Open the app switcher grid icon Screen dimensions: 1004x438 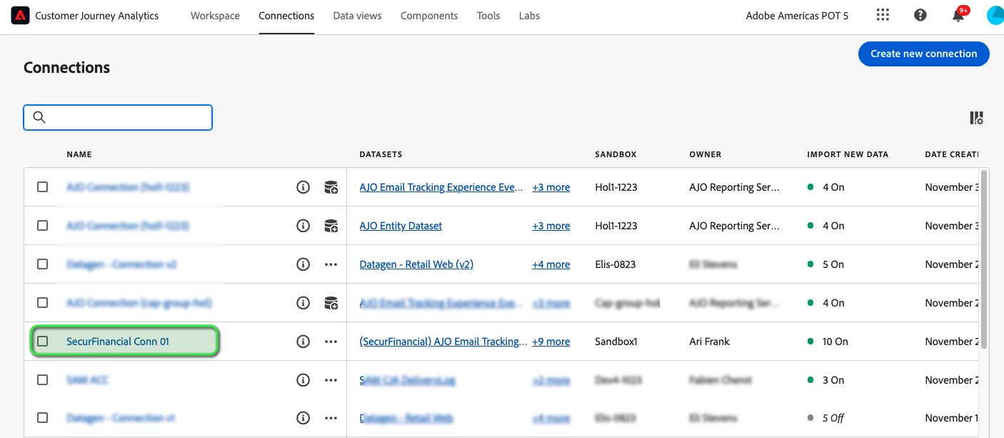[883, 15]
